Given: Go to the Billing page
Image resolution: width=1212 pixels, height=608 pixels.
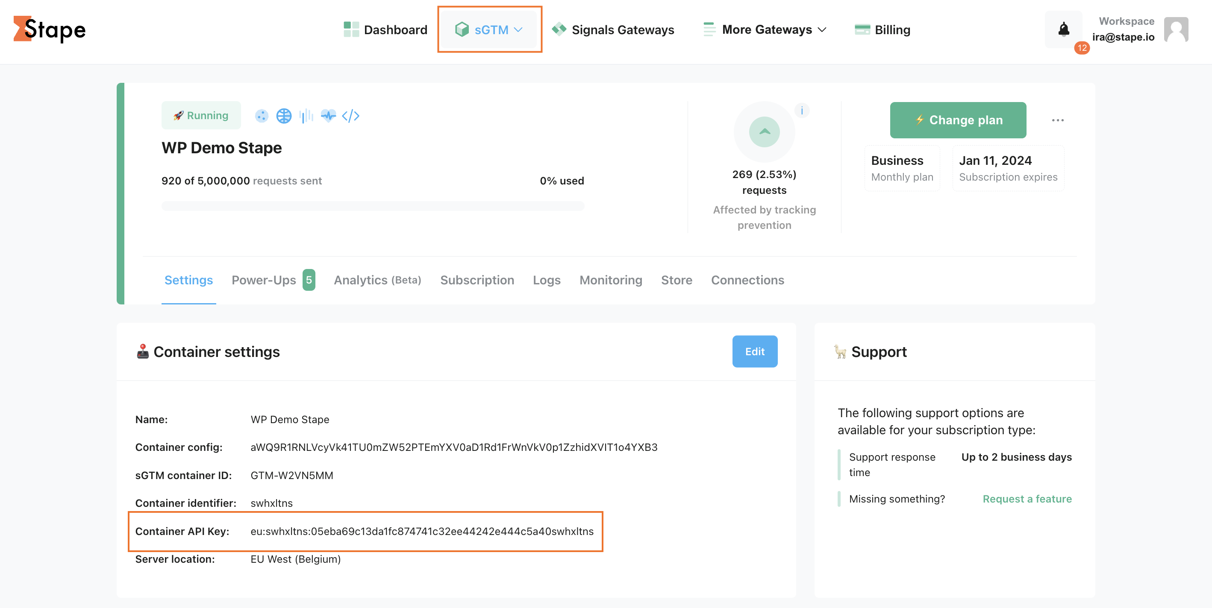Looking at the screenshot, I should click(x=883, y=29).
